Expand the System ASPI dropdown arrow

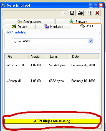click(x=91, y=41)
